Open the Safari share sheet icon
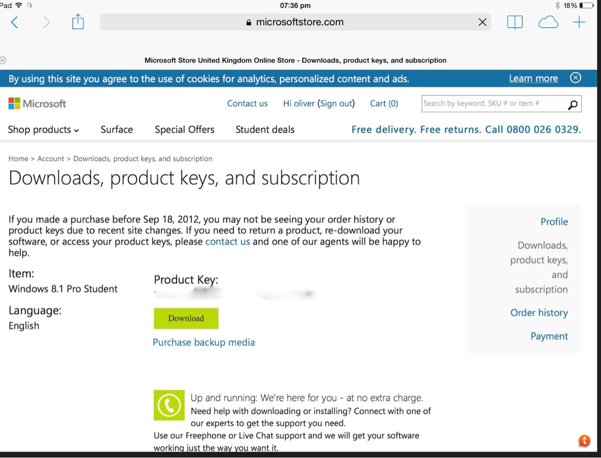This screenshot has width=601, height=458. (78, 22)
